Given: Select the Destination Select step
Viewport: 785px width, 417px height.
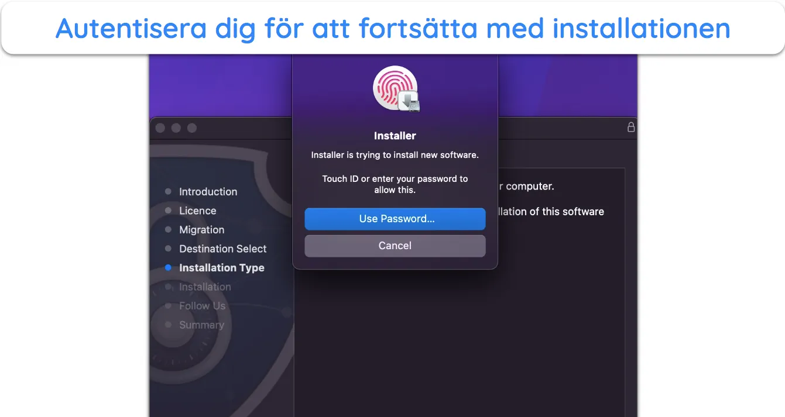Looking at the screenshot, I should pyautogui.click(x=222, y=249).
